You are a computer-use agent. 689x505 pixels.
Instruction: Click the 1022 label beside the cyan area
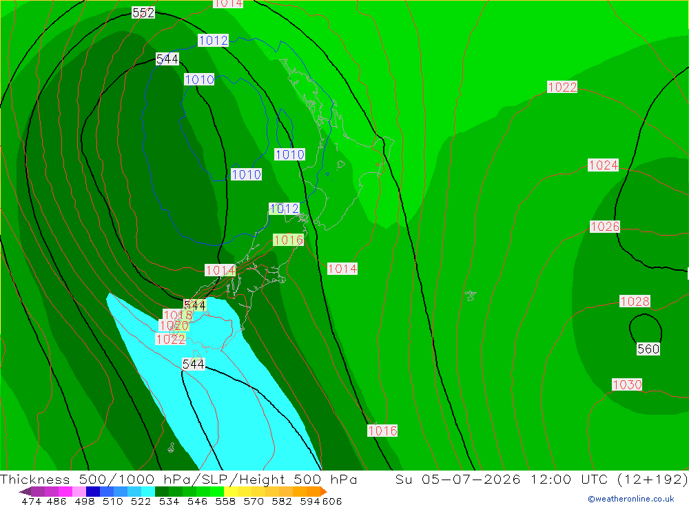[170, 339]
